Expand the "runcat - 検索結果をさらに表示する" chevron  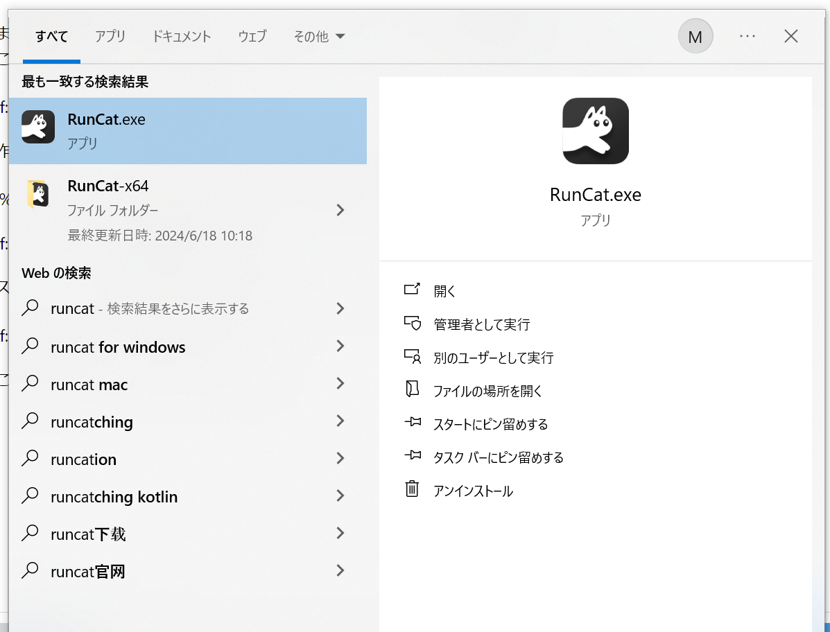point(340,308)
